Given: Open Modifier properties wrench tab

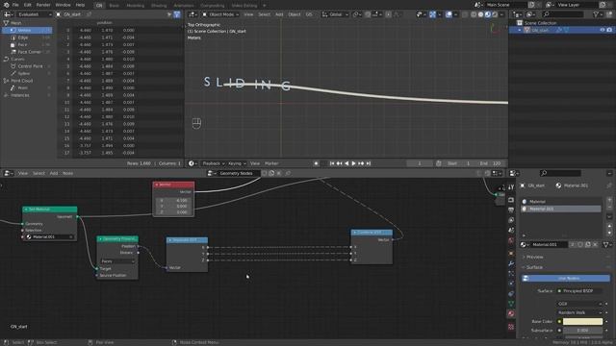Looking at the screenshot, I should [511, 263].
